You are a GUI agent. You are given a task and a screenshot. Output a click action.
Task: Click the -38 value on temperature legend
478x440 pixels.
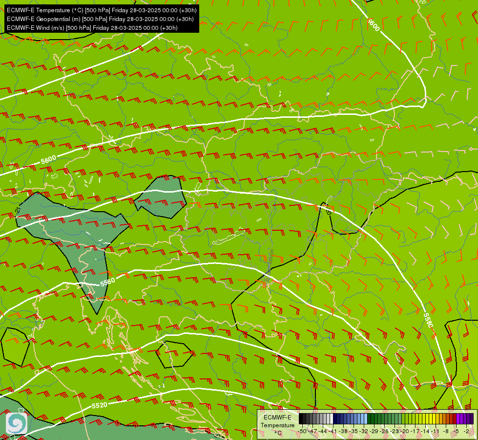point(343,431)
